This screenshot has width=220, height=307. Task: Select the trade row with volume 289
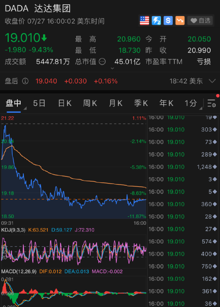[x=183, y=154]
